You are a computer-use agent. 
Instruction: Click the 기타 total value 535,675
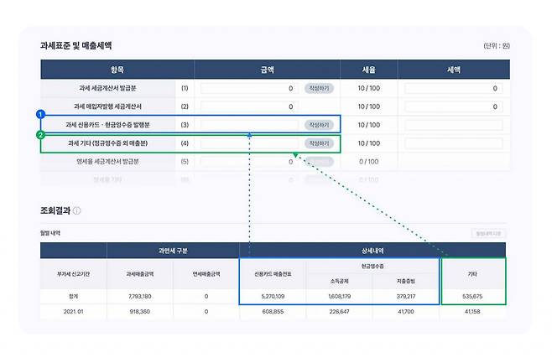point(474,296)
